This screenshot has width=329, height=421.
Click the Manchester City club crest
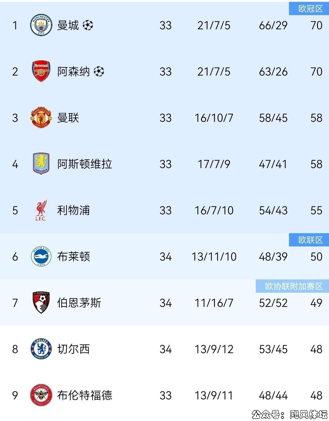(x=41, y=25)
